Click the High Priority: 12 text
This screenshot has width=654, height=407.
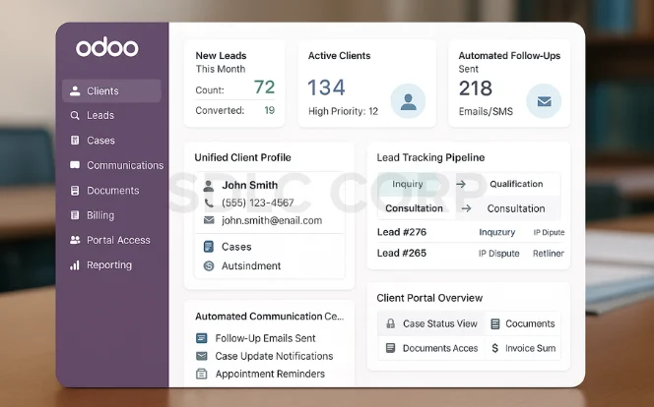(343, 111)
